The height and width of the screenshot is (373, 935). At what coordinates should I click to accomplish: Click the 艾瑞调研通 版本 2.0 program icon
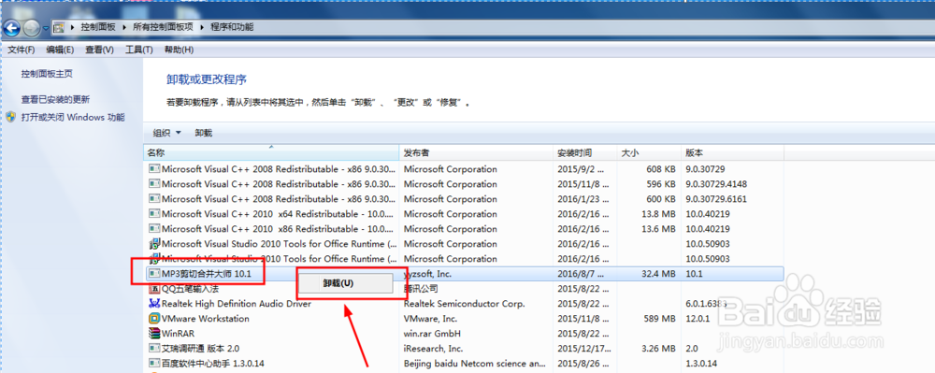coord(154,349)
